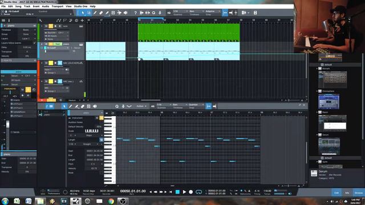Click the Rewind button in the transport
The width and height of the screenshot is (365, 205).
click(156, 192)
